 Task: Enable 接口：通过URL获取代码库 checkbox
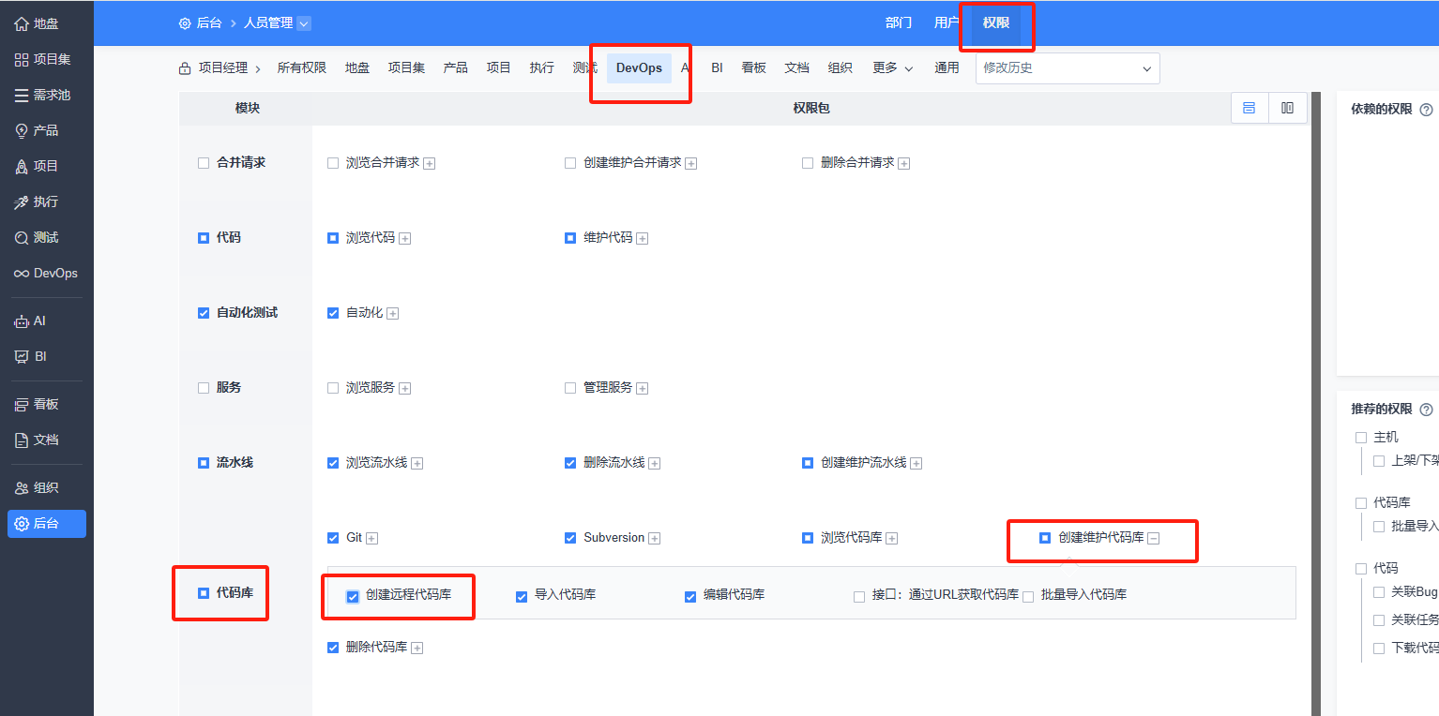(x=859, y=597)
